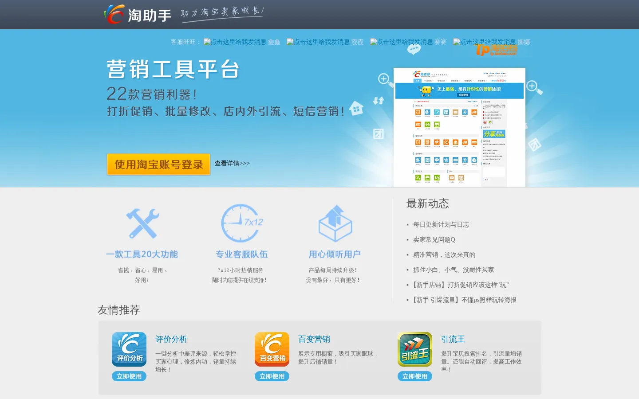
Task: Click the magnifier icon right of preview screenshot
Action: pos(534,87)
